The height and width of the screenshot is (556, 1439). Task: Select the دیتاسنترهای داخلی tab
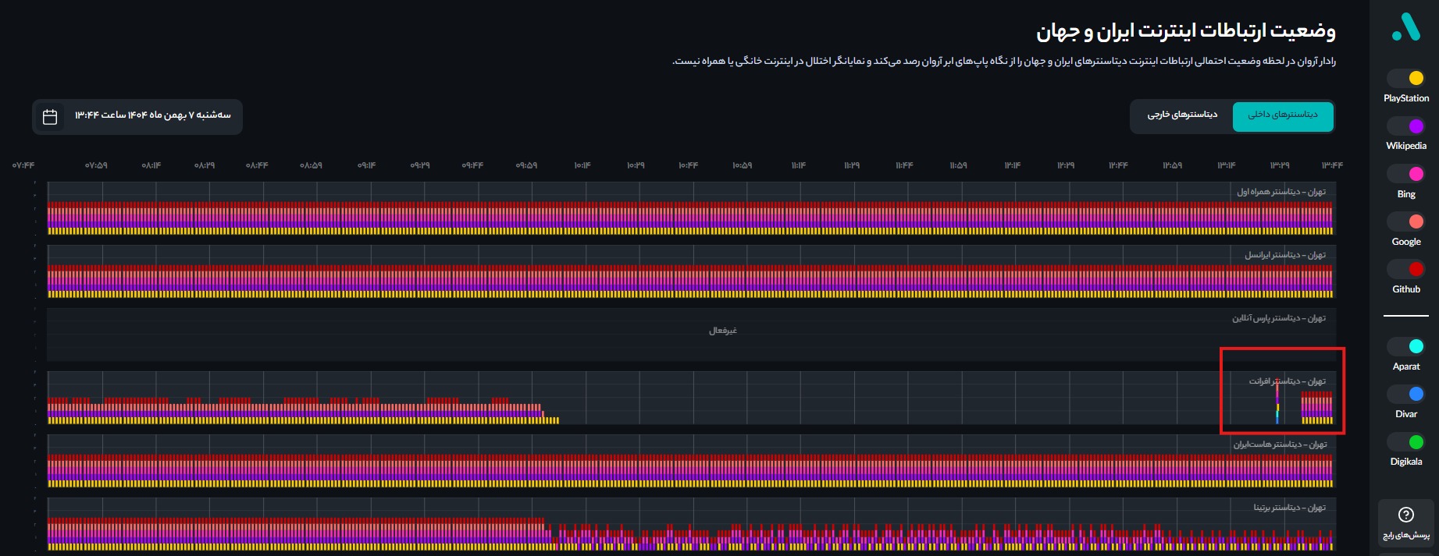click(1282, 115)
